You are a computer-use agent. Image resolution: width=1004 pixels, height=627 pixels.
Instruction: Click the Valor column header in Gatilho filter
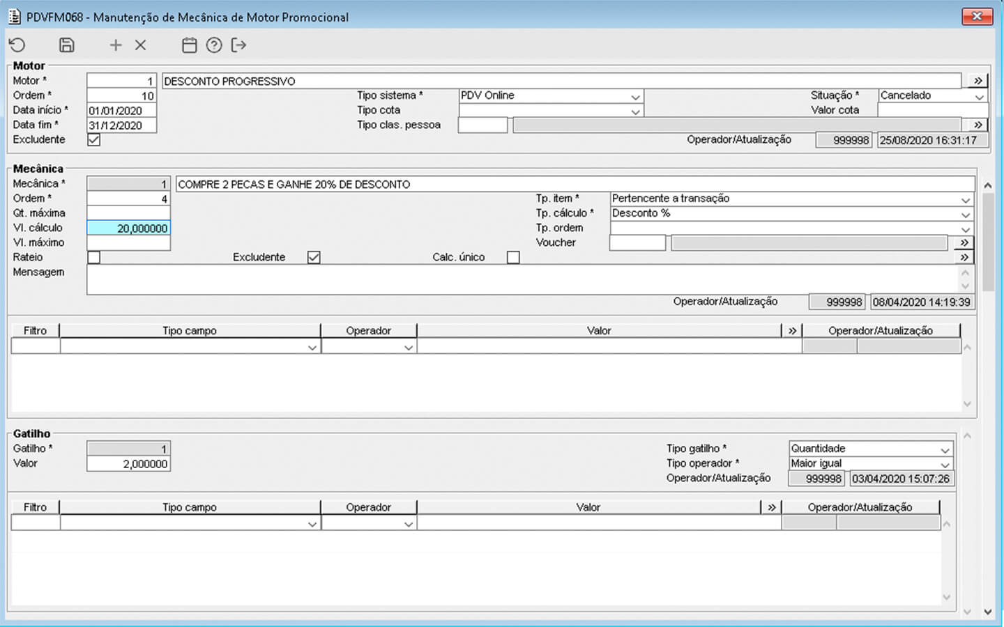[588, 507]
